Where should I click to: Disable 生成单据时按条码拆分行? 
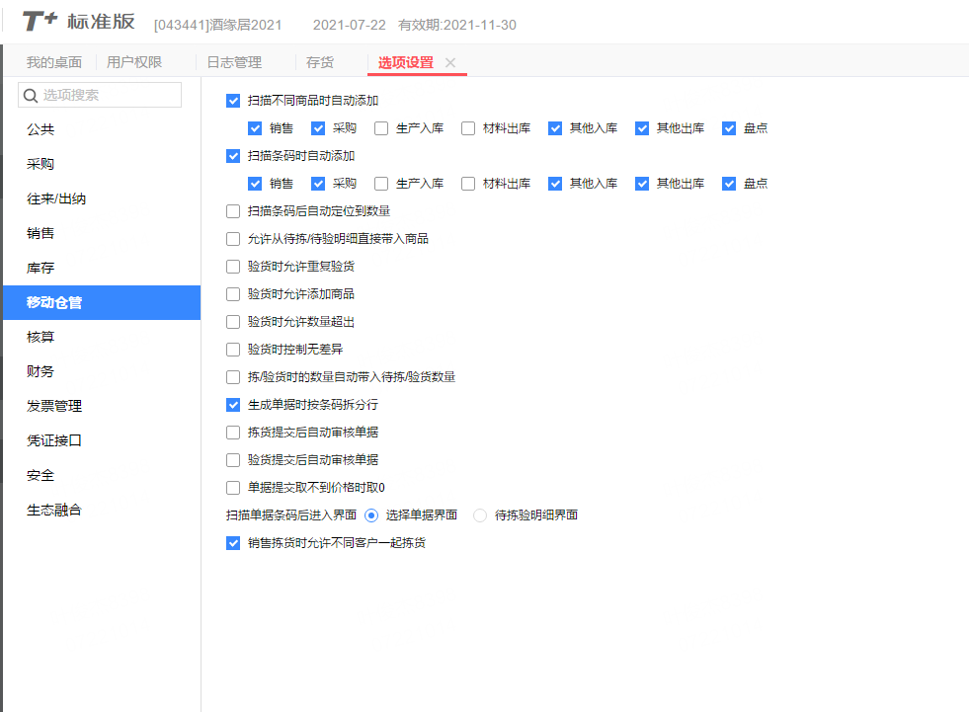233,405
